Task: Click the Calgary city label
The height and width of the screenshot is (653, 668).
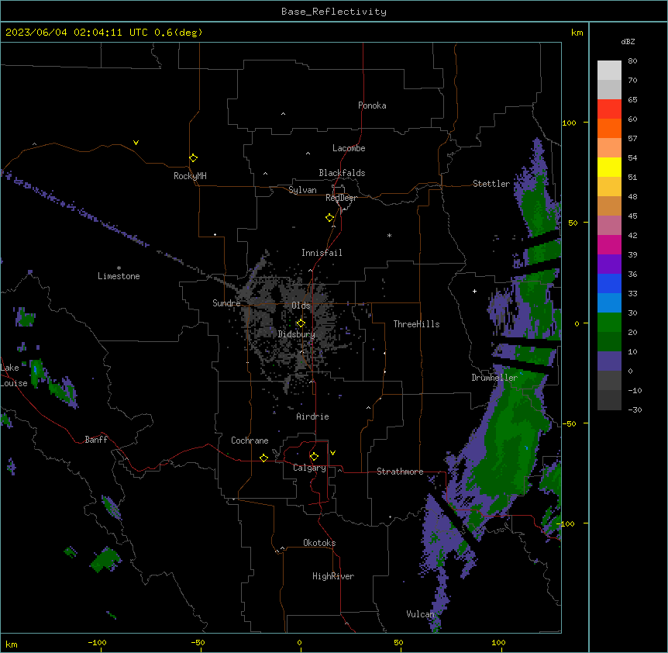Action: [309, 468]
